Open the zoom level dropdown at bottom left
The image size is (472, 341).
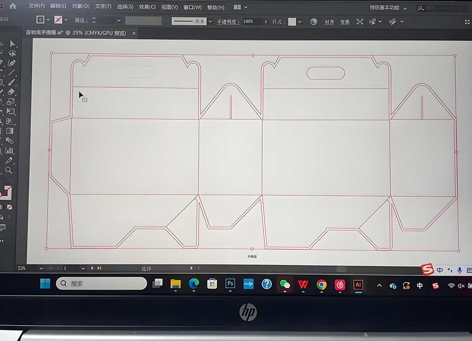41,268
